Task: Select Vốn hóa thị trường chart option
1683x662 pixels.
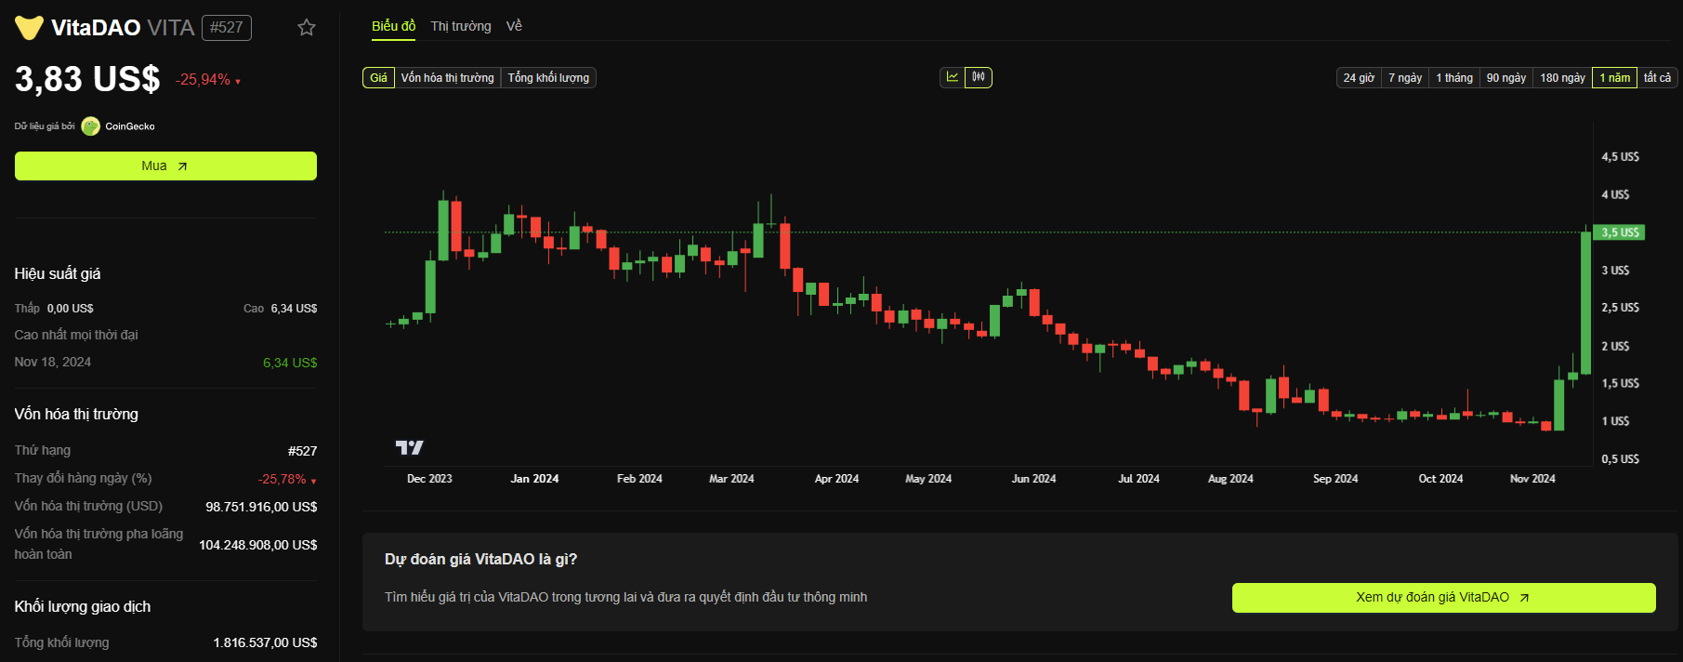Action: 448,78
